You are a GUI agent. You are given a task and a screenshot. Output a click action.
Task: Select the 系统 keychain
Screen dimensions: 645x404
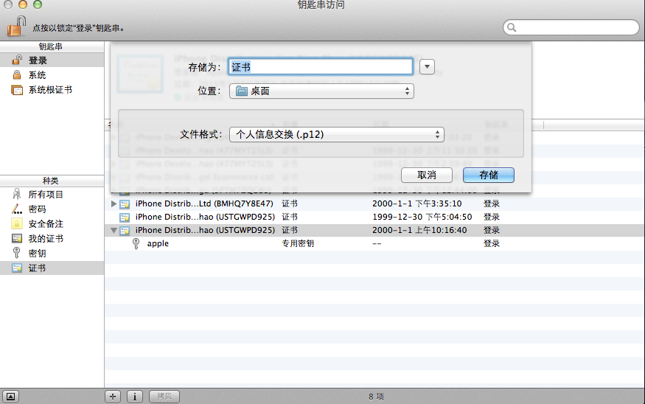coord(52,75)
